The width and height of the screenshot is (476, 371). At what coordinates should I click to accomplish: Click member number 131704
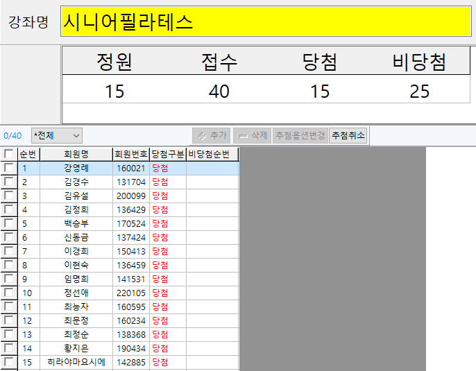(131, 182)
